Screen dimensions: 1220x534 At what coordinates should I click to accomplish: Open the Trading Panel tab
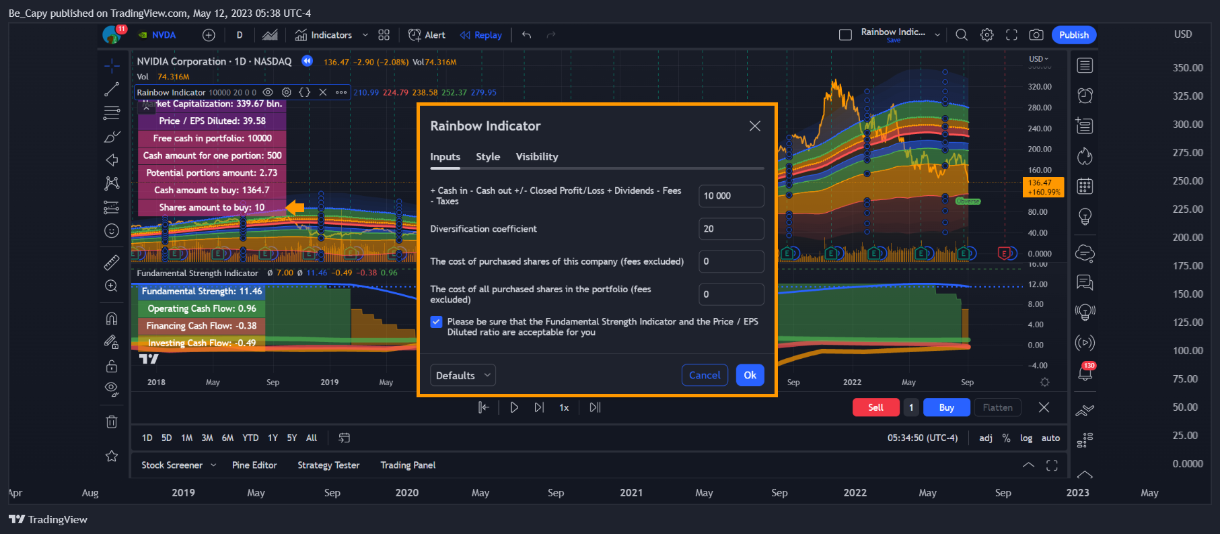point(408,465)
